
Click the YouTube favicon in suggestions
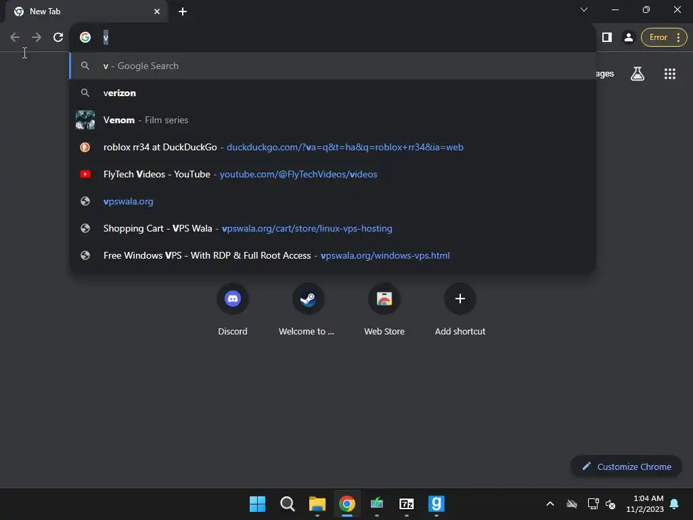85,174
